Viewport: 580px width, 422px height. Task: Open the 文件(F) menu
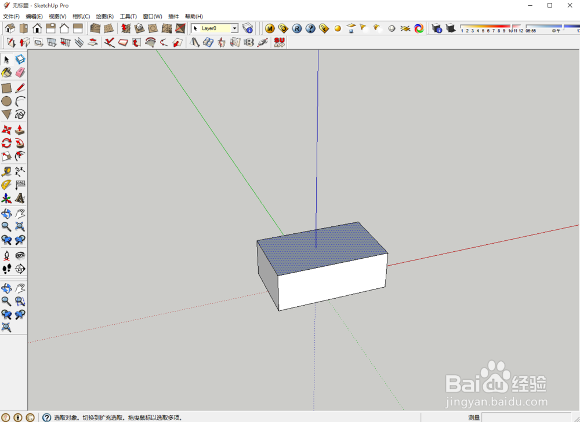tap(11, 16)
